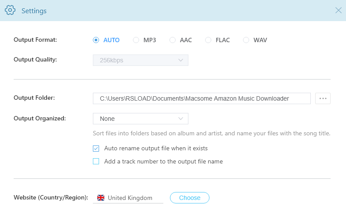
Task: Click the Choose country button
Action: [x=190, y=198]
